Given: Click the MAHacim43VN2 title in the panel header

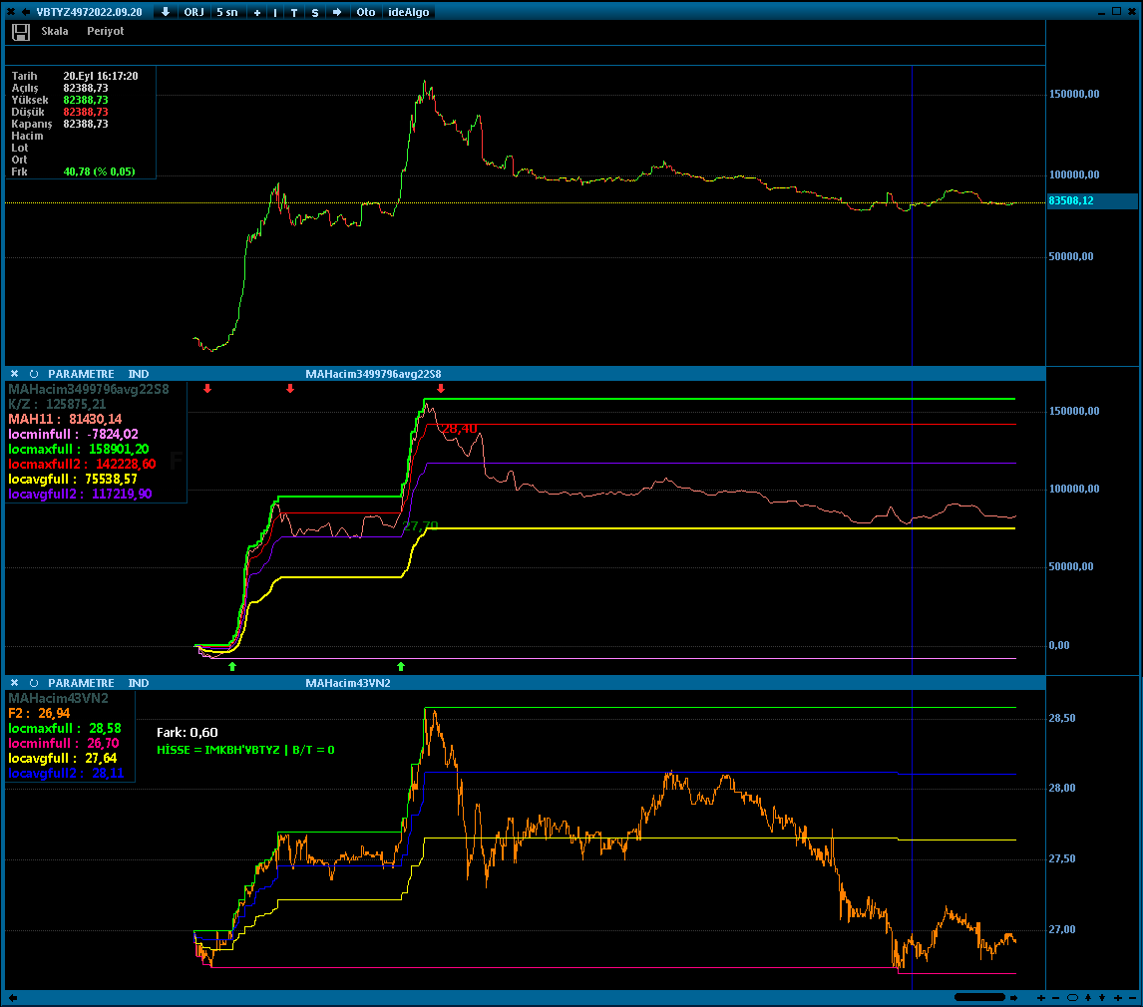Looking at the screenshot, I should point(348,683).
